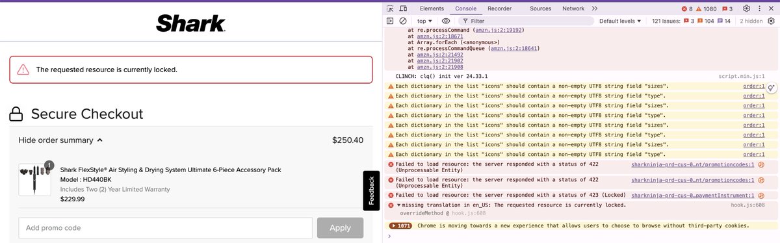The width and height of the screenshot is (780, 243).
Task: Click 'The requested resource is currently locked.' banner text
Action: click(107, 70)
